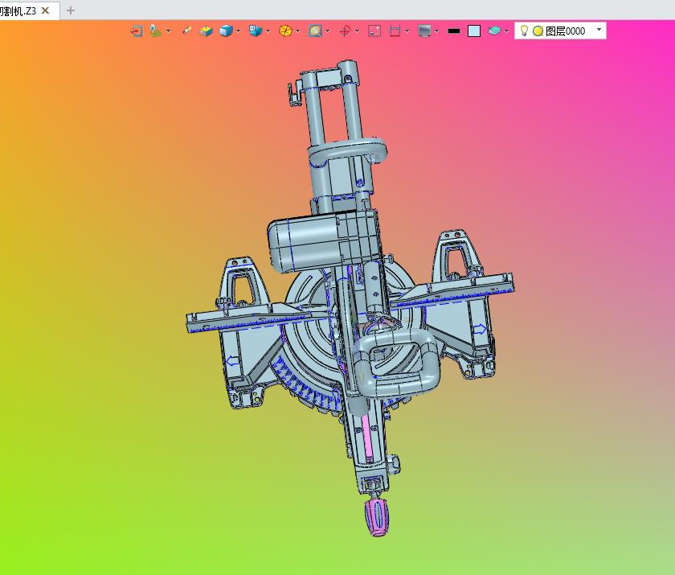Expand dropdown next to blue shaded cube
The image size is (675, 575).
[x=238, y=31]
